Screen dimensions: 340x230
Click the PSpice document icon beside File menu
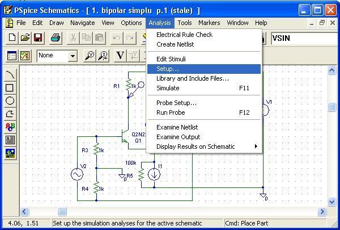click(9, 23)
